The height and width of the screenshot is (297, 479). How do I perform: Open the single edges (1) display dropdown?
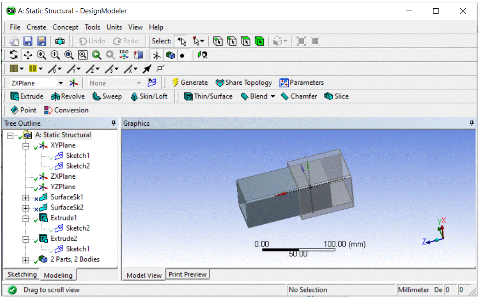[79, 69]
